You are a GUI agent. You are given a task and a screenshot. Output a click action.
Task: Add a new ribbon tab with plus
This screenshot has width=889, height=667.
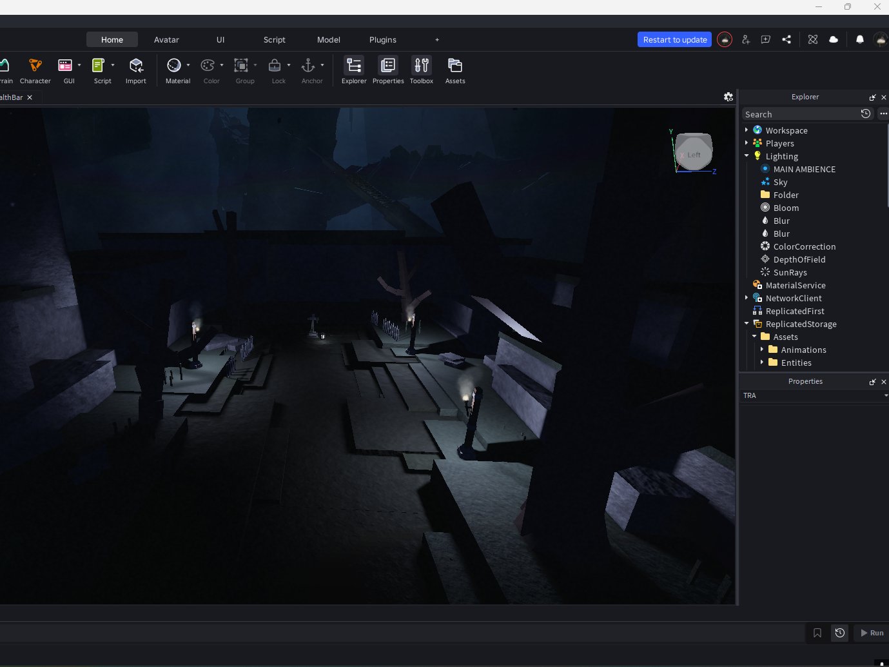coord(437,39)
